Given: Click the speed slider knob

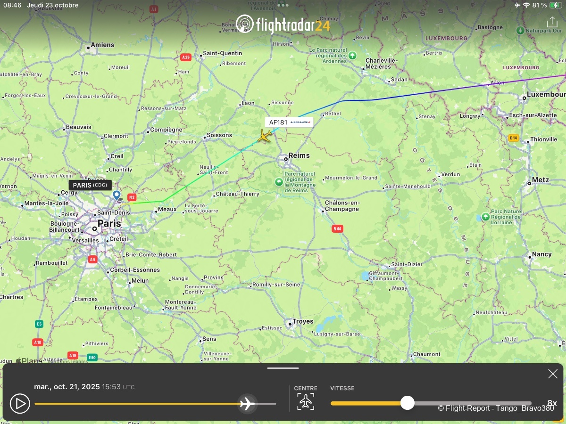Looking at the screenshot, I should coord(408,403).
